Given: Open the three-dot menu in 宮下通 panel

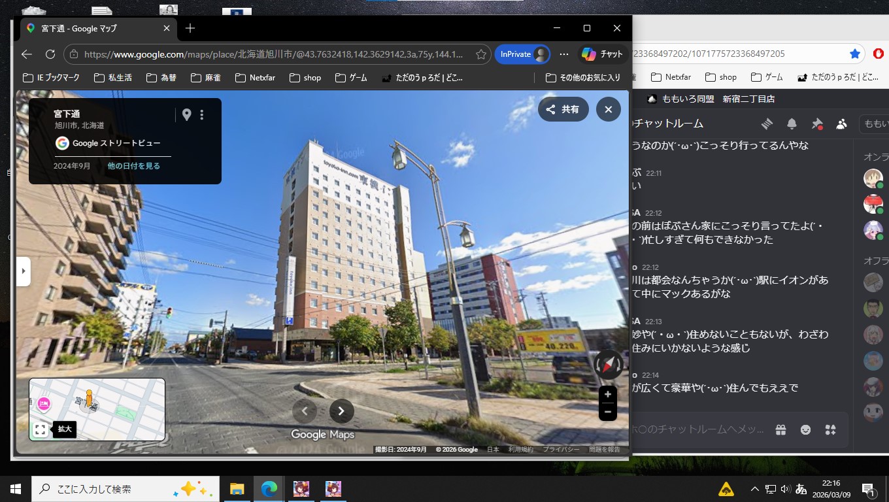Looking at the screenshot, I should [x=201, y=115].
